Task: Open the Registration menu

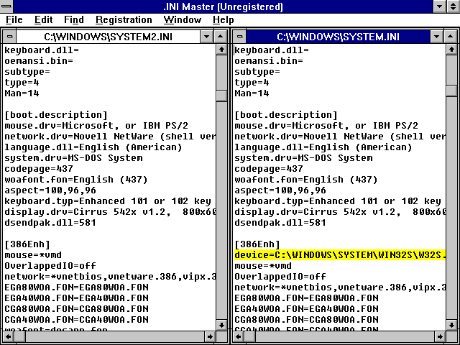Action: [x=124, y=20]
